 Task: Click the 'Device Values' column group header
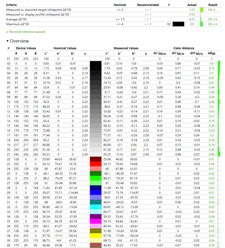tap(26, 48)
